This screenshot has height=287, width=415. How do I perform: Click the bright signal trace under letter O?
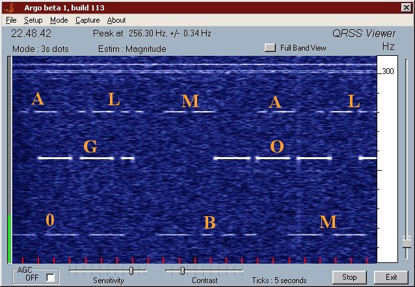point(273,158)
